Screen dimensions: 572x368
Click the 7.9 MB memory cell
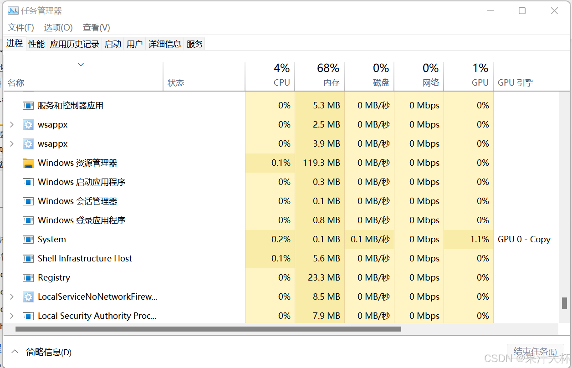(320, 316)
